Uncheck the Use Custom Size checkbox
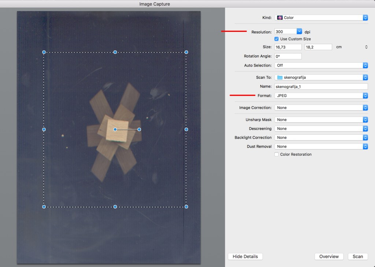This screenshot has height=267, width=375. point(277,39)
